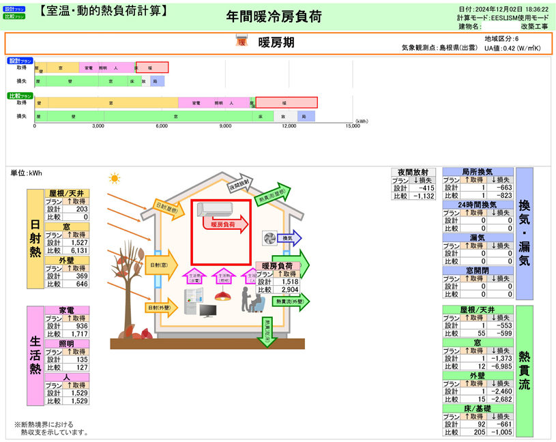The width and height of the screenshot is (556, 442).
Task: Click the 換気・漏気 vertical label
Action: 524,233
